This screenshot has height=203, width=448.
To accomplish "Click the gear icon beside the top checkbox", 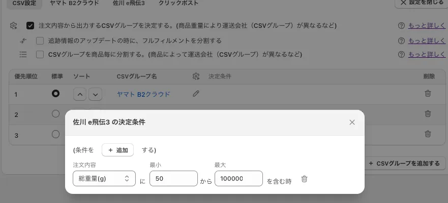I will click(14, 25).
